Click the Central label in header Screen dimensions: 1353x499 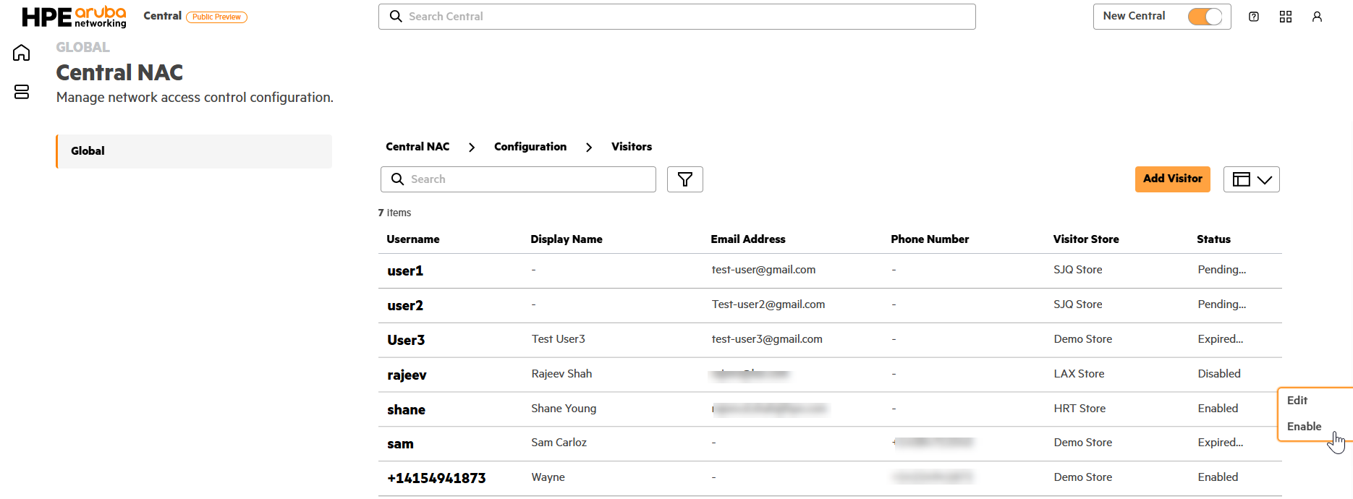pyautogui.click(x=162, y=16)
